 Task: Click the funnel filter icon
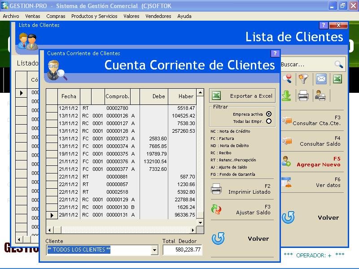[304, 79]
